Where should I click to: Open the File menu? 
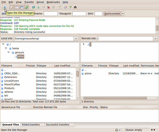point(4,2)
